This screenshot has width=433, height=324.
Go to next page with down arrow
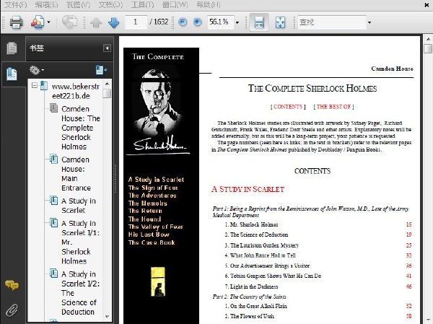114,22
